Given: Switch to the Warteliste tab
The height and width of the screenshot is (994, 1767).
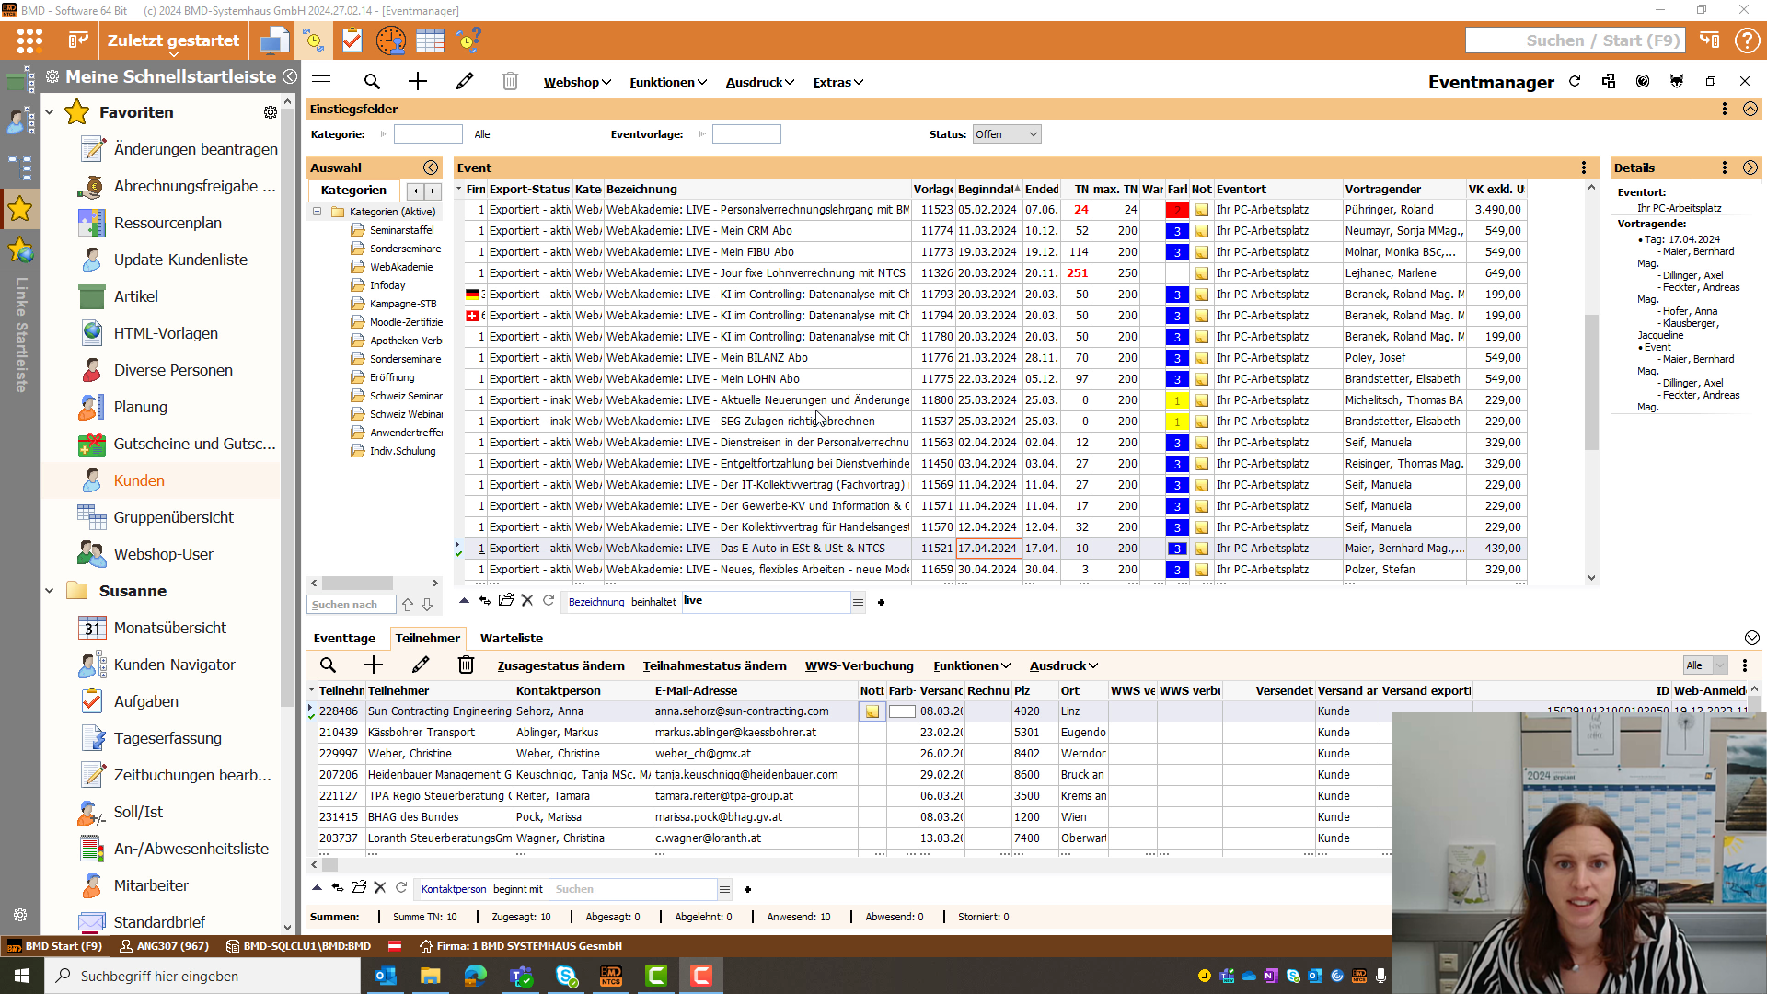Looking at the screenshot, I should pos(512,638).
